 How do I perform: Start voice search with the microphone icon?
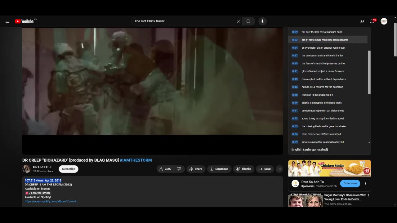point(262,21)
